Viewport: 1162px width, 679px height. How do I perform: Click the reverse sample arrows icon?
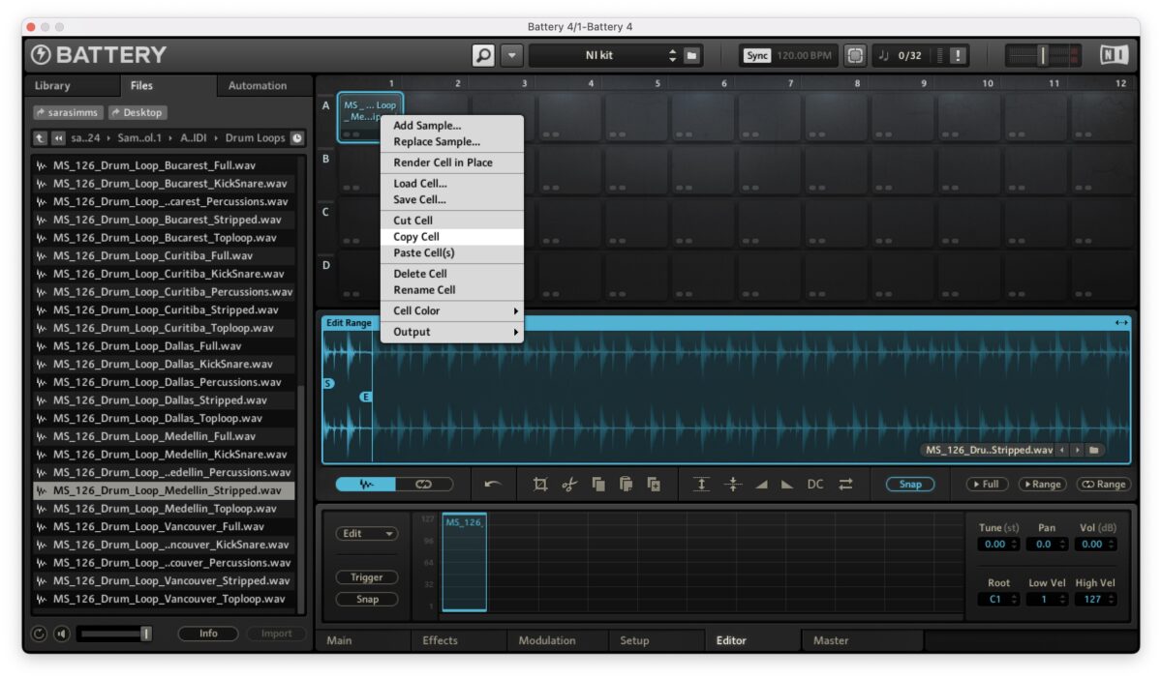(845, 485)
